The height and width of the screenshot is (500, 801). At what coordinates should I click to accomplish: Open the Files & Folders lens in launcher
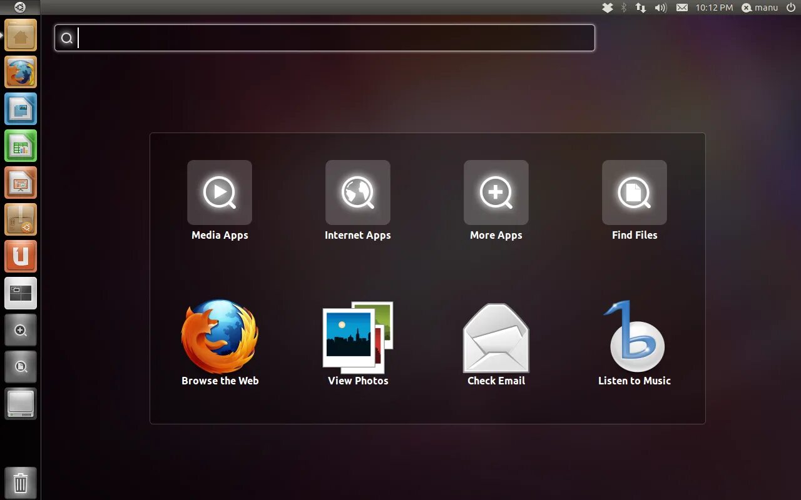point(21,367)
